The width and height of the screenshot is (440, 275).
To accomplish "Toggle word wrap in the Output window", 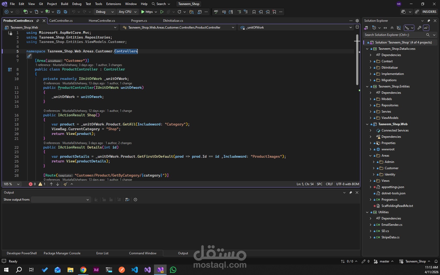I will pos(127,200).
